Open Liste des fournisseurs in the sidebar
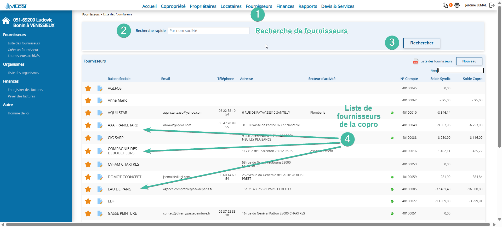This screenshot has width=502, height=227. pos(24,43)
